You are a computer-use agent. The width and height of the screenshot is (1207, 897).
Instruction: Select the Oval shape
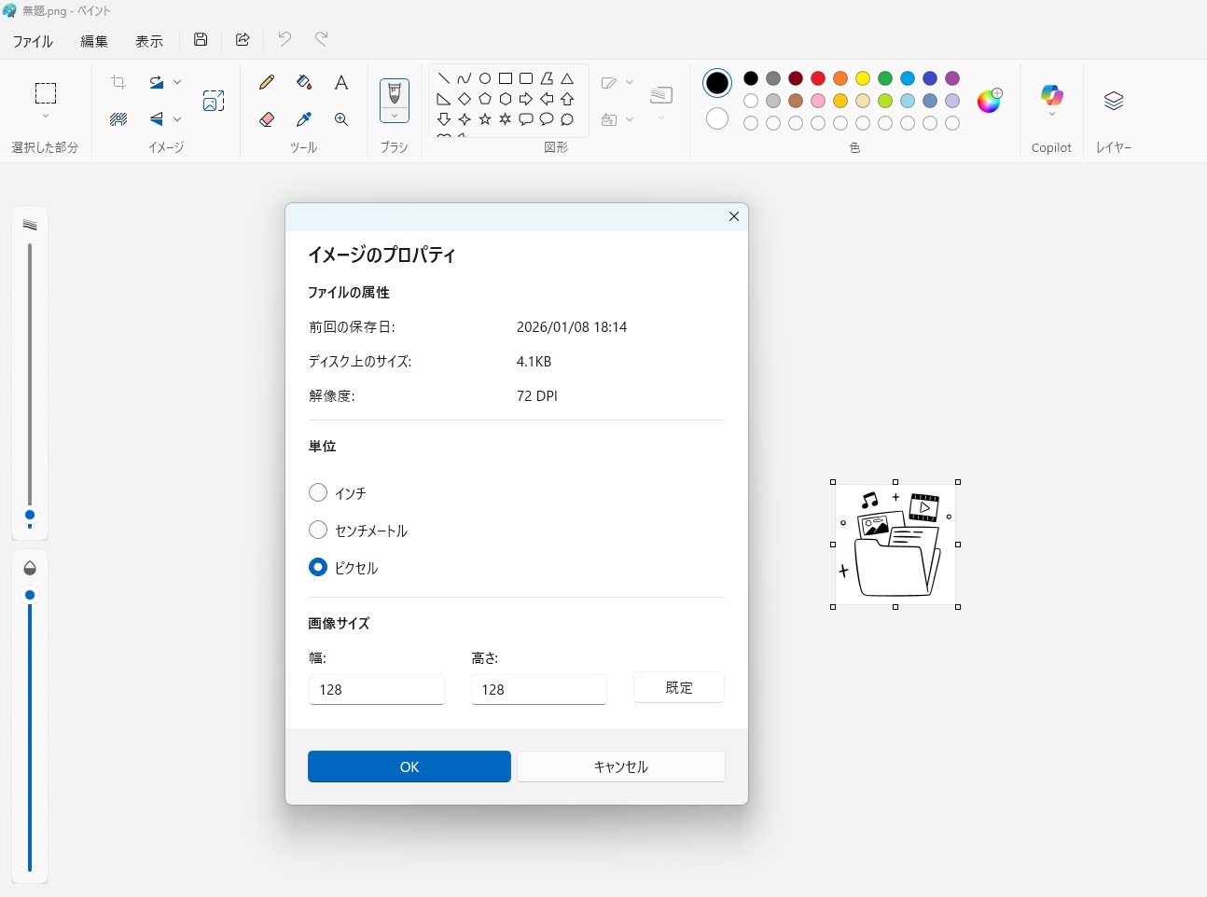coord(485,78)
